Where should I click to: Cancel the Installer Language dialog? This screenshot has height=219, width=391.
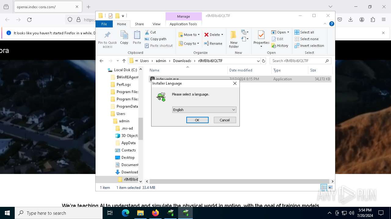pyautogui.click(x=225, y=120)
